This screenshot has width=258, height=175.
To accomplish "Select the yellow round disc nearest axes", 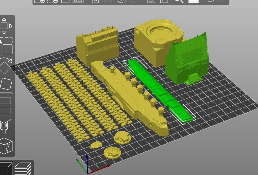I will 113,152.
